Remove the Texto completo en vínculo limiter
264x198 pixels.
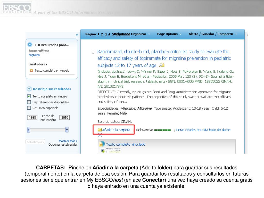31,71
